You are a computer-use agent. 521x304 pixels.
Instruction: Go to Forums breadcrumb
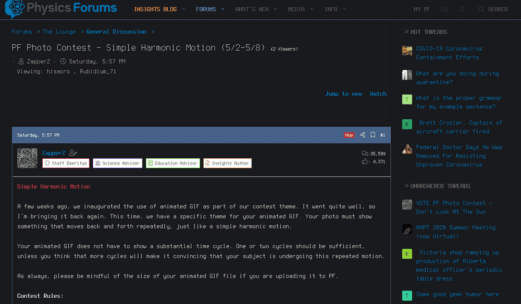tap(22, 32)
